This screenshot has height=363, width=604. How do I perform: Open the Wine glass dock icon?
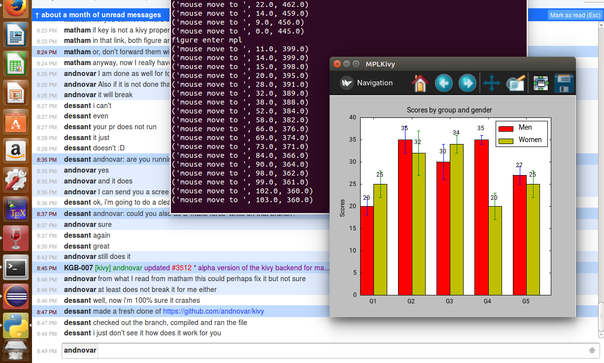[16, 238]
